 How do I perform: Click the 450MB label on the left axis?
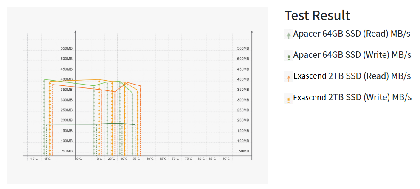[x=66, y=69]
